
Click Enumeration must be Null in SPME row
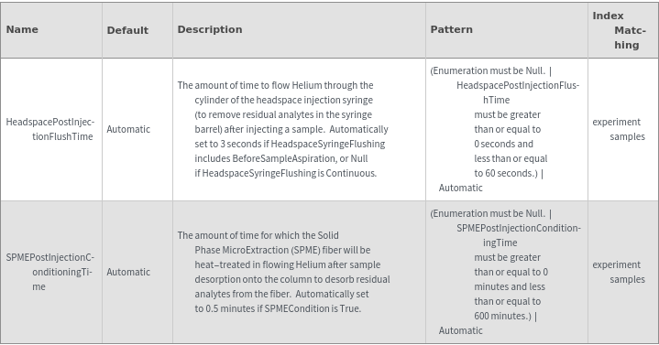(x=488, y=213)
